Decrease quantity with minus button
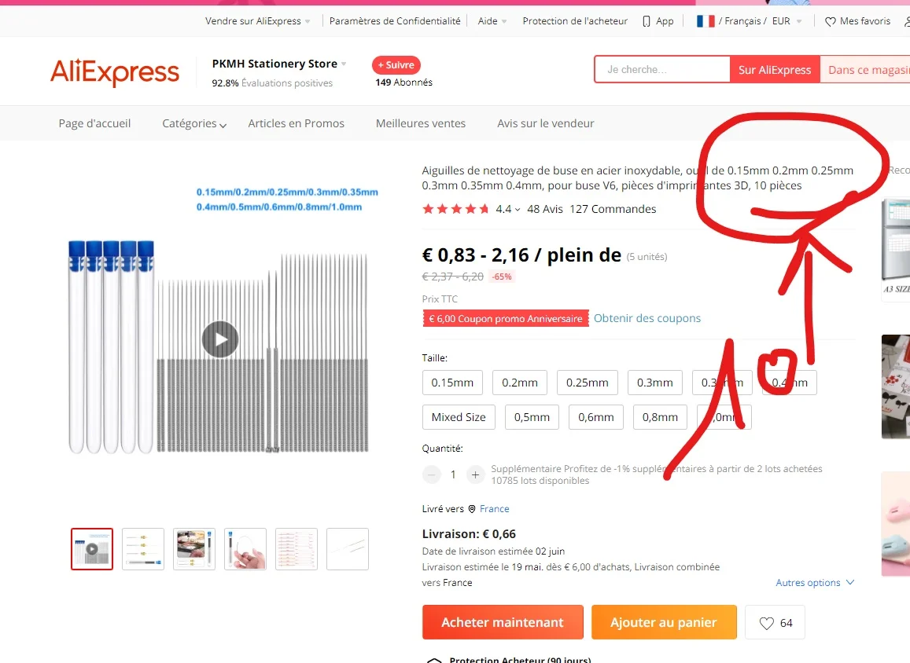The image size is (910, 663). tap(431, 474)
